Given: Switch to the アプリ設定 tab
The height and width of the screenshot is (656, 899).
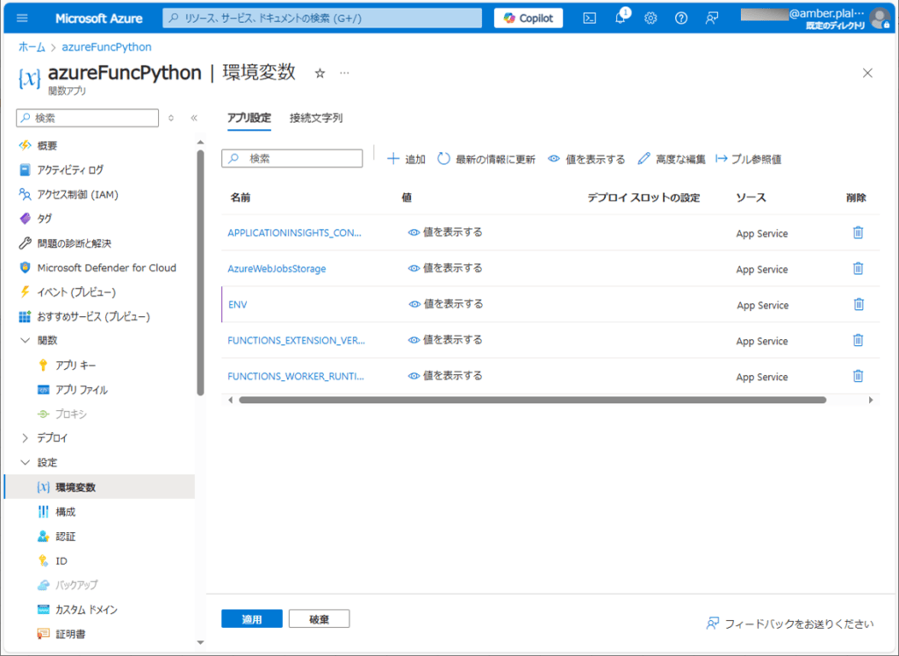Looking at the screenshot, I should [x=248, y=118].
